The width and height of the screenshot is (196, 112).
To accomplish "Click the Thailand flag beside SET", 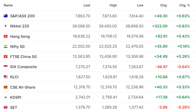I will point(6,107).
